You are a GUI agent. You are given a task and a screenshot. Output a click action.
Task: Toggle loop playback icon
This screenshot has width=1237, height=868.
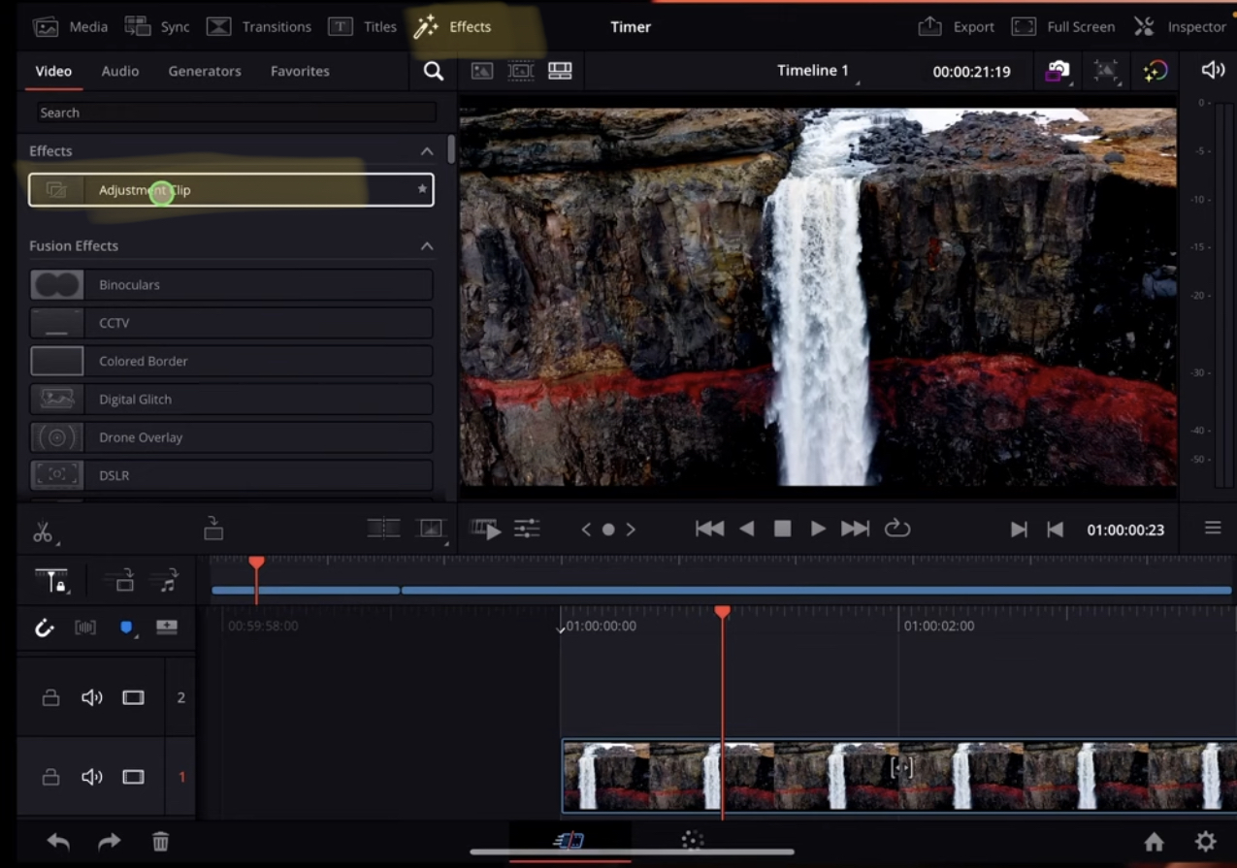pos(897,529)
